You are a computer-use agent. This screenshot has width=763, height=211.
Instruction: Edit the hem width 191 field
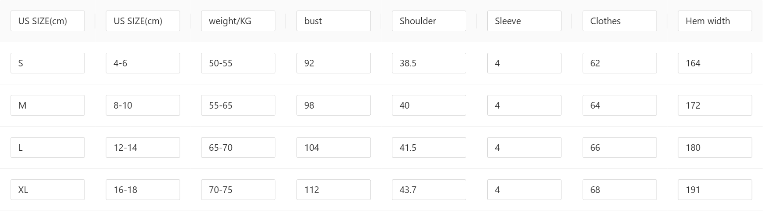coord(715,190)
